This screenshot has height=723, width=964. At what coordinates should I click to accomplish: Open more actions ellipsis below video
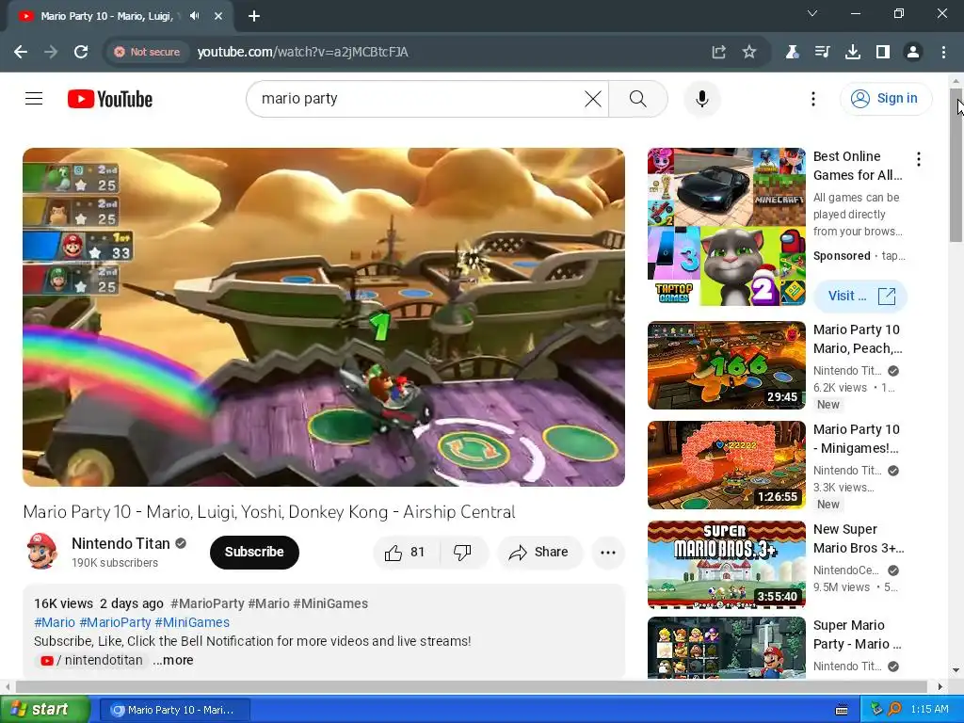(608, 552)
